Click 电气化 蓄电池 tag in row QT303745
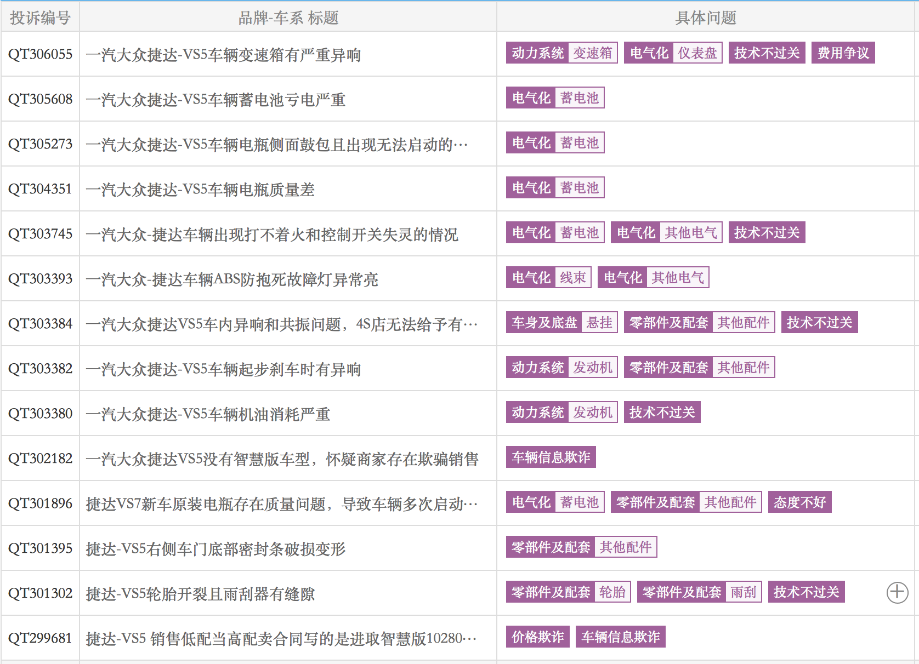This screenshot has height=664, width=919. [x=555, y=233]
